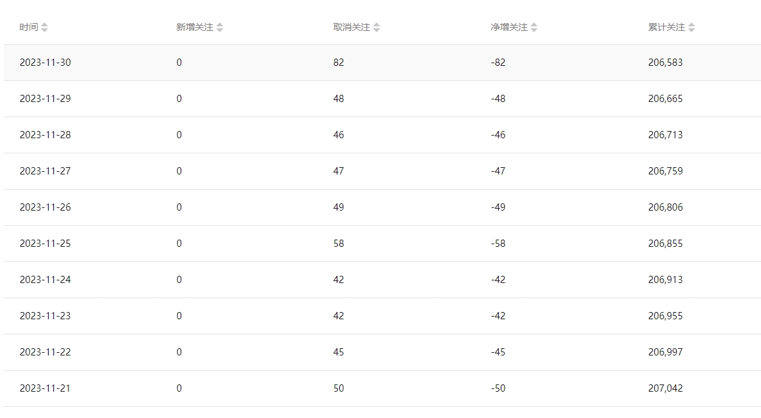Click the 累计关注 column header label
Viewport: 761px width, 418px height.
click(666, 27)
